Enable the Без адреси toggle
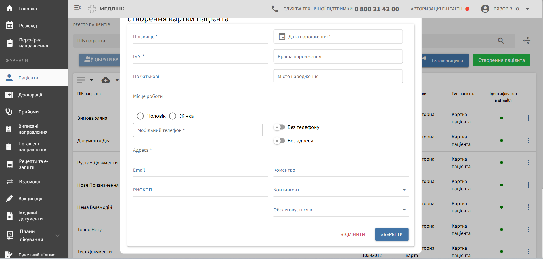The height and width of the screenshot is (259, 543). click(x=279, y=141)
